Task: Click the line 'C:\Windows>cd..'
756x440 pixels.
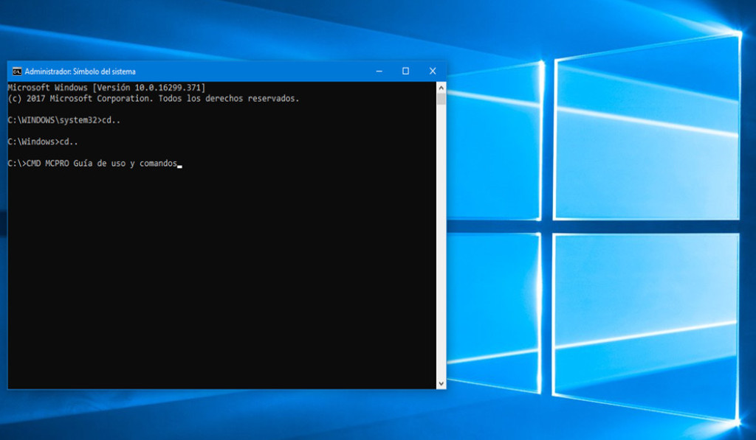Action: coord(43,142)
